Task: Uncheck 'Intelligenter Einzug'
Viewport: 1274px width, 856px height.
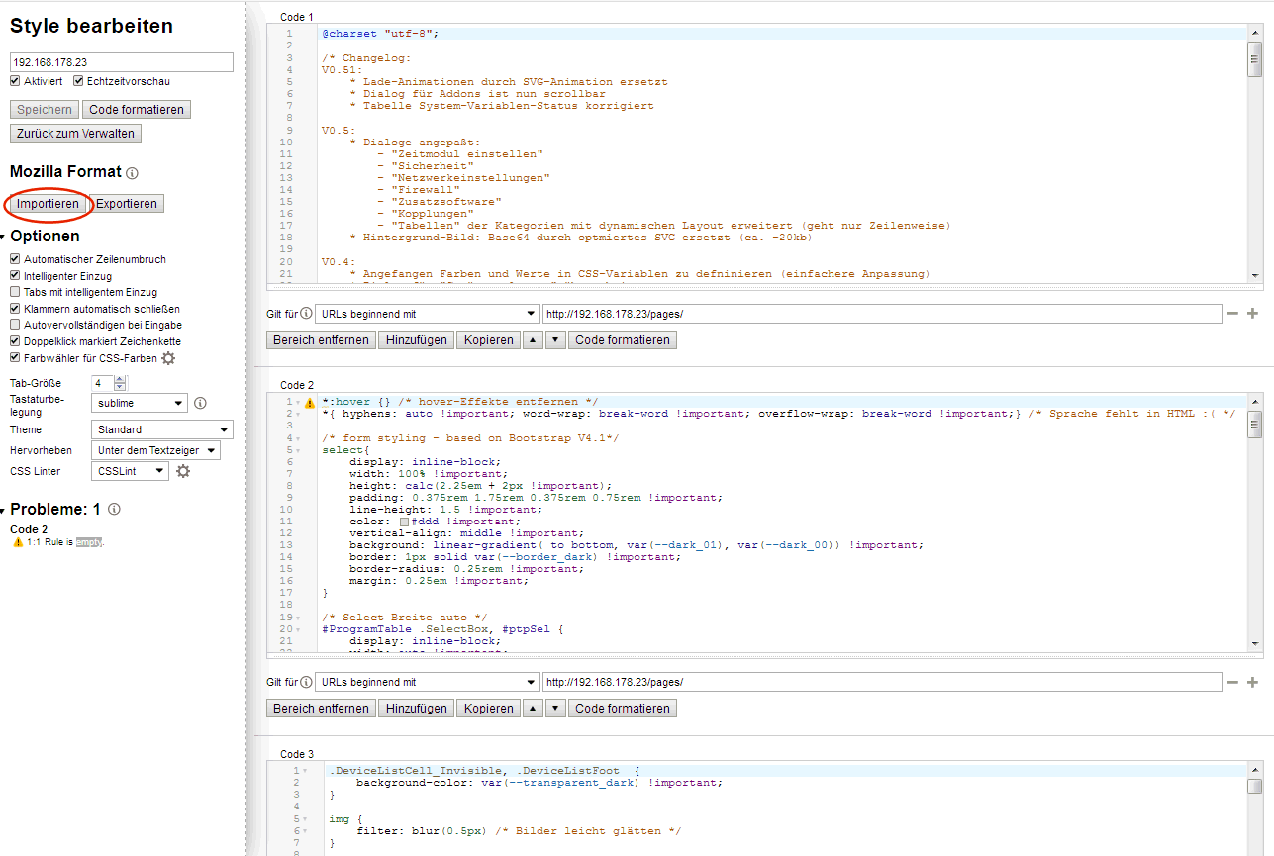Action: point(15,276)
